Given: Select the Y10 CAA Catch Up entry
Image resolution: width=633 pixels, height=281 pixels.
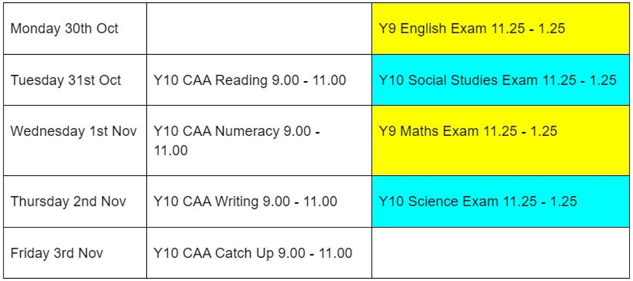Looking at the screenshot, I should click(253, 253).
